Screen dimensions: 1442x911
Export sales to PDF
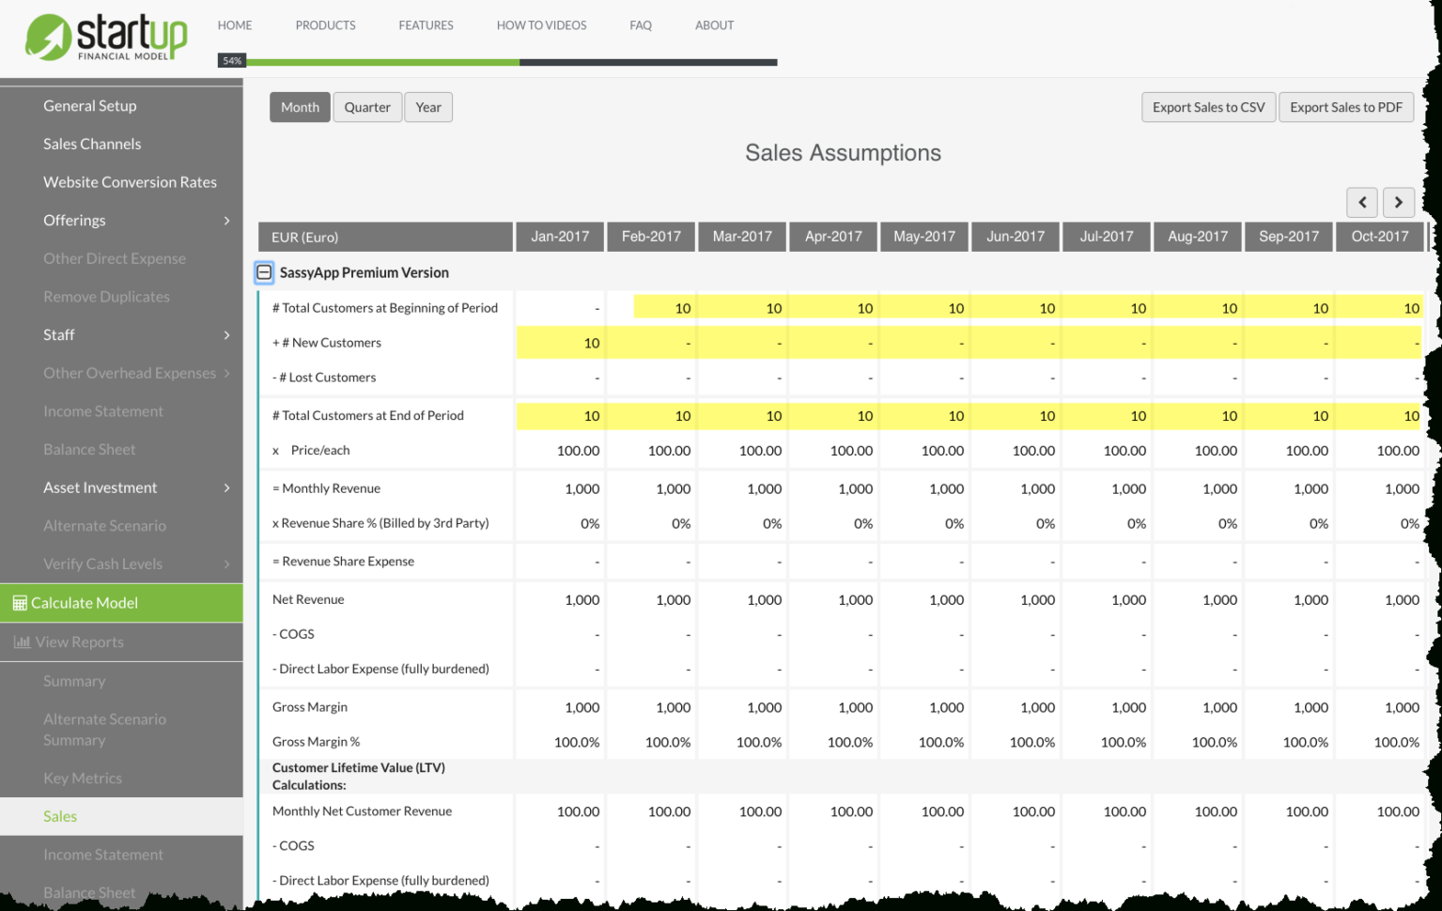tap(1345, 107)
